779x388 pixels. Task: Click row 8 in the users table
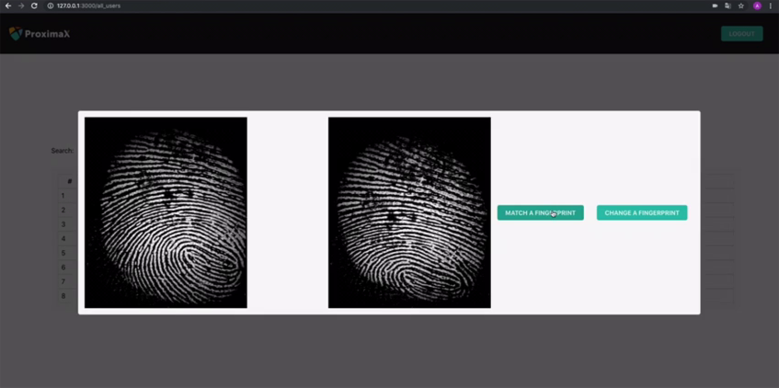pos(63,296)
